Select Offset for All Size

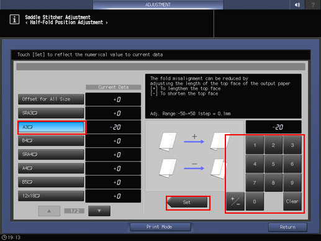(x=51, y=99)
